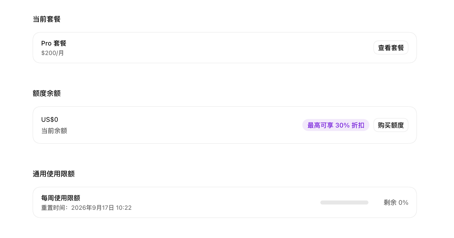Click the 每周使用限额 label
Image resolution: width=454 pixels, height=238 pixels.
coord(61,198)
